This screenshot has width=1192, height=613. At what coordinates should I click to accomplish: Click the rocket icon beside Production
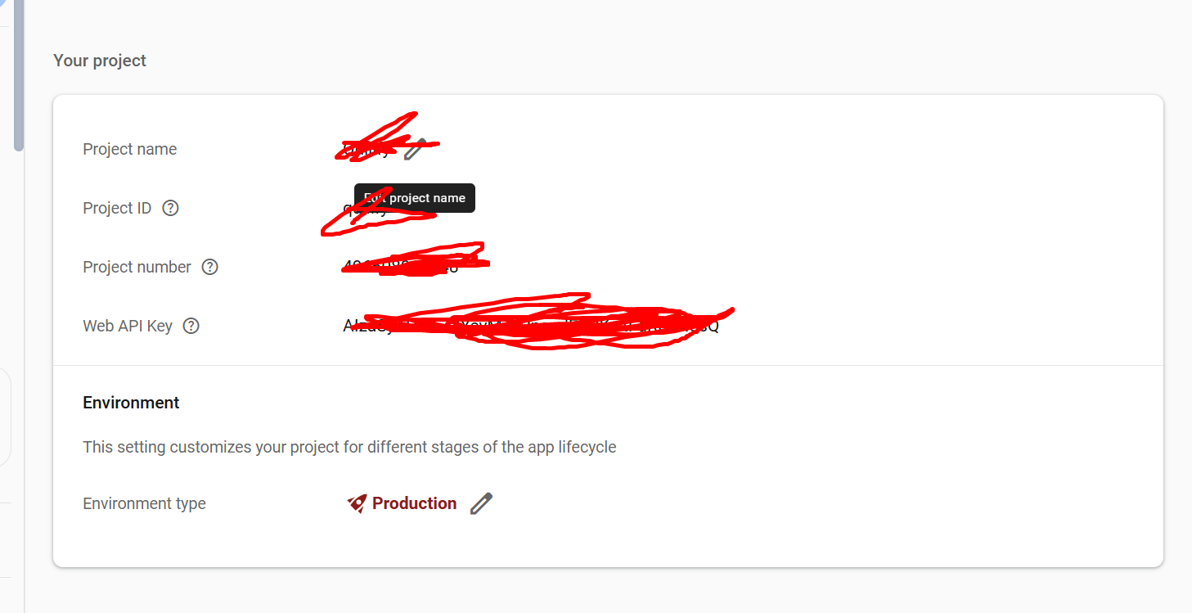click(357, 503)
